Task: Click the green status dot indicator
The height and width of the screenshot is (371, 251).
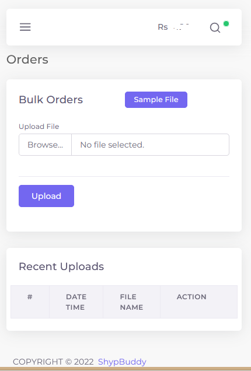Action: point(226,24)
